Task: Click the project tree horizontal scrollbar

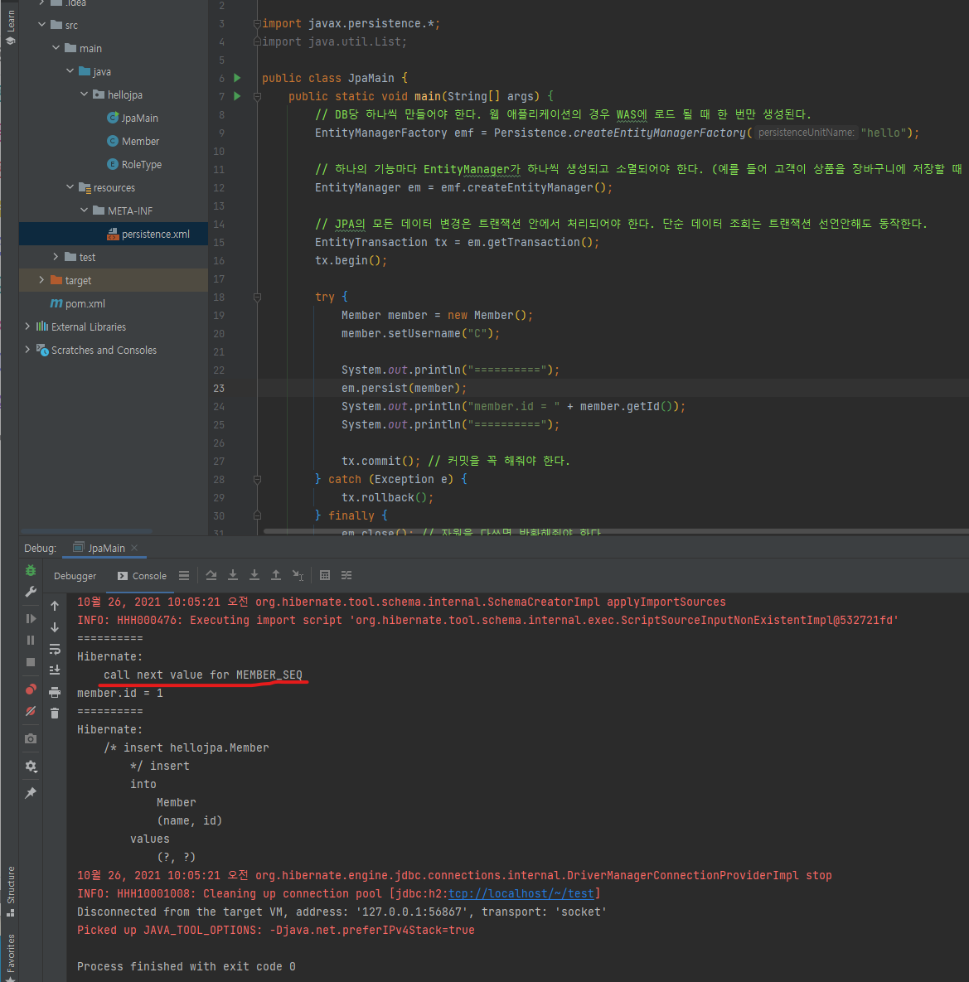Action: coord(86,531)
